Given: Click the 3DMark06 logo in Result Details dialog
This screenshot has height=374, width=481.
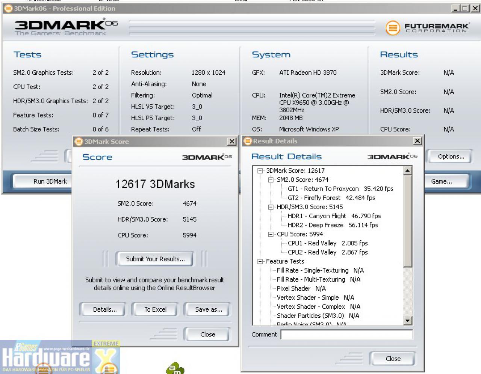Looking at the screenshot, I should click(392, 157).
